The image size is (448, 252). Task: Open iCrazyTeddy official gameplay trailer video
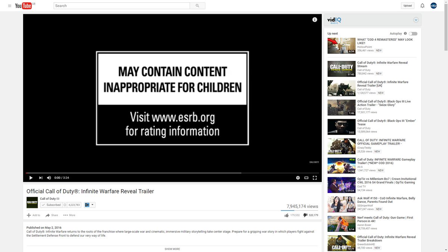tap(381, 142)
